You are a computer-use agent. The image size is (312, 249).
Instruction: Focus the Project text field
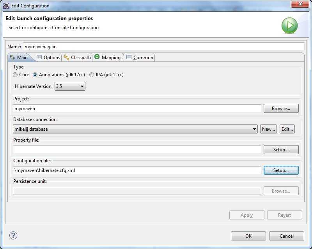pos(137,109)
